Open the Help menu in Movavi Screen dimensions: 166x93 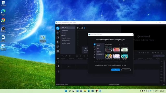82,25
